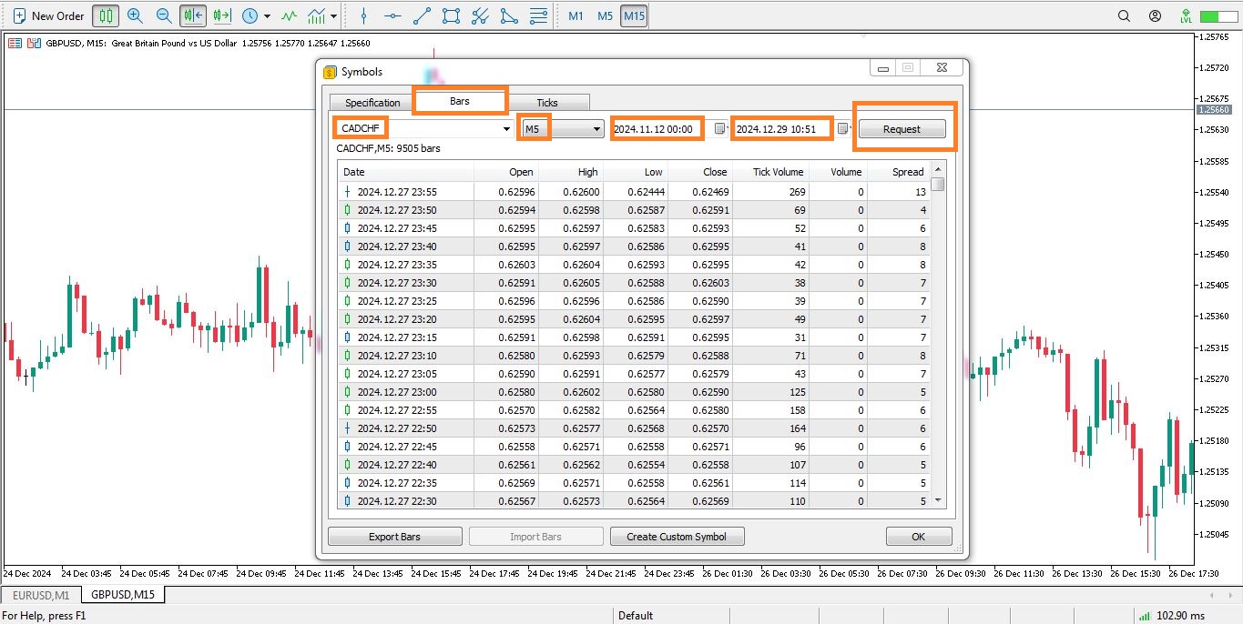This screenshot has width=1243, height=624.
Task: Click the Export Bars button
Action: pyautogui.click(x=394, y=537)
